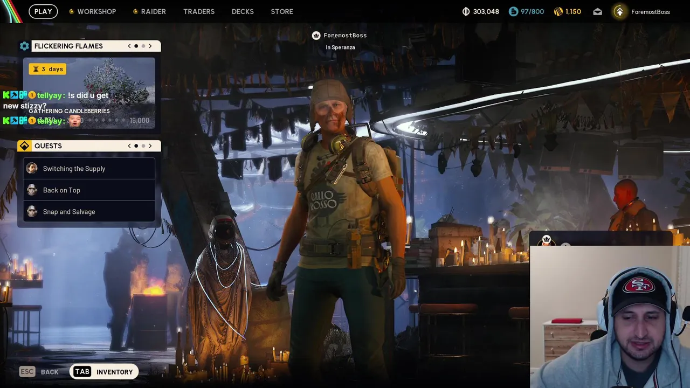This screenshot has height=388, width=690.
Task: Open the ForemostBoss profile name
Action: [651, 12]
